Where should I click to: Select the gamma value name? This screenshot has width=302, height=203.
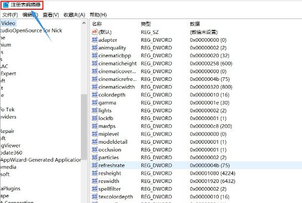pyautogui.click(x=107, y=103)
